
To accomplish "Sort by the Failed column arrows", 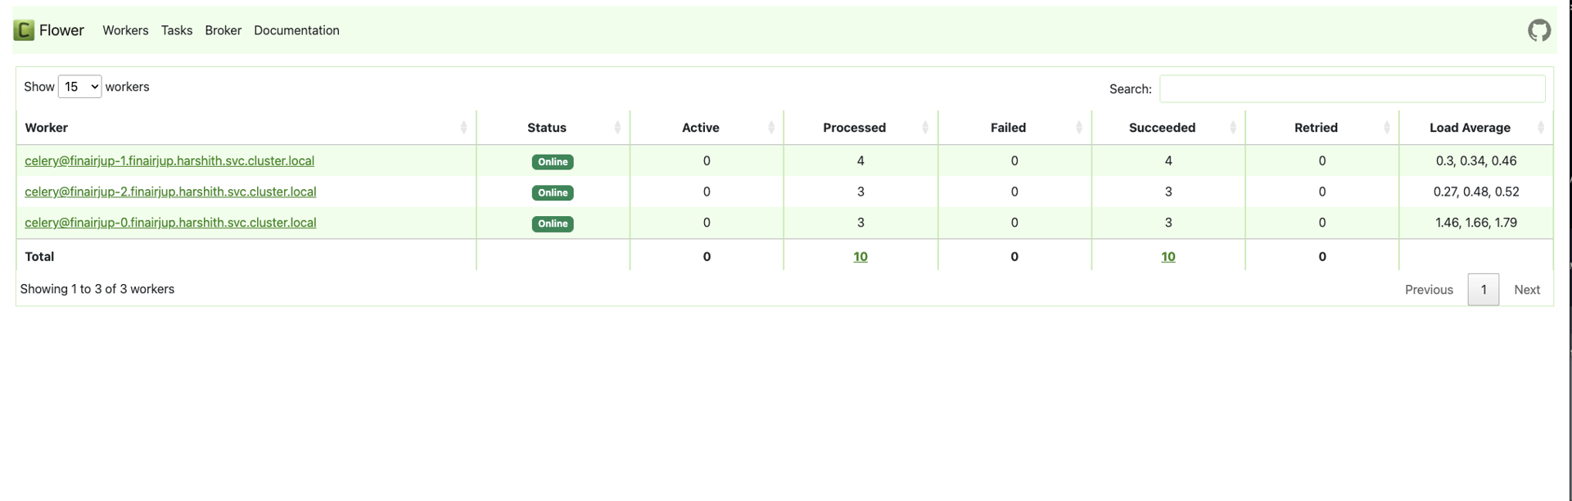I will [1079, 128].
